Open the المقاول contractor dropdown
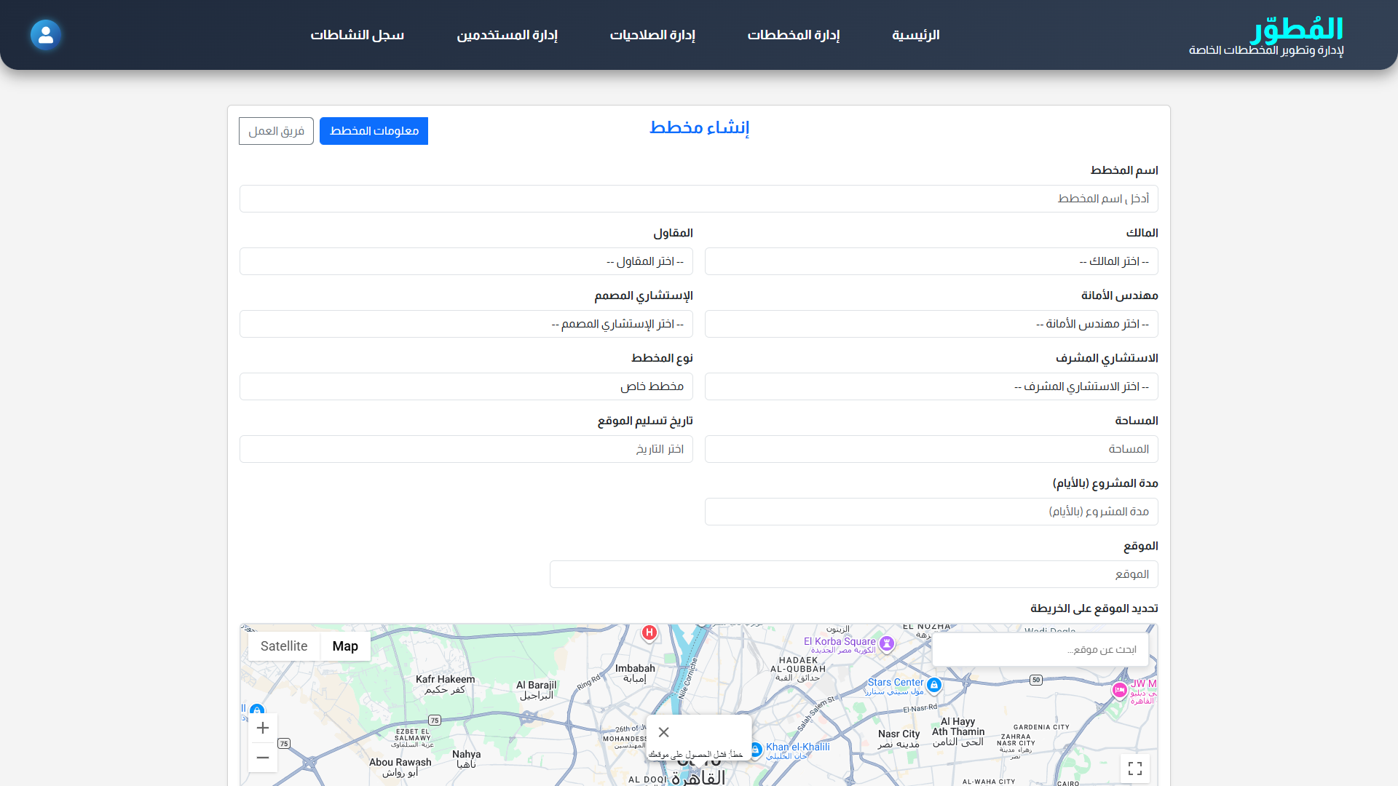This screenshot has height=786, width=1398. click(x=466, y=261)
